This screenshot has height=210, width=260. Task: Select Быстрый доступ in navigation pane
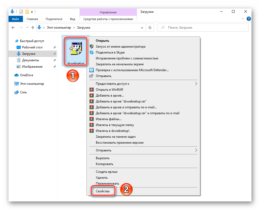pos(32,41)
